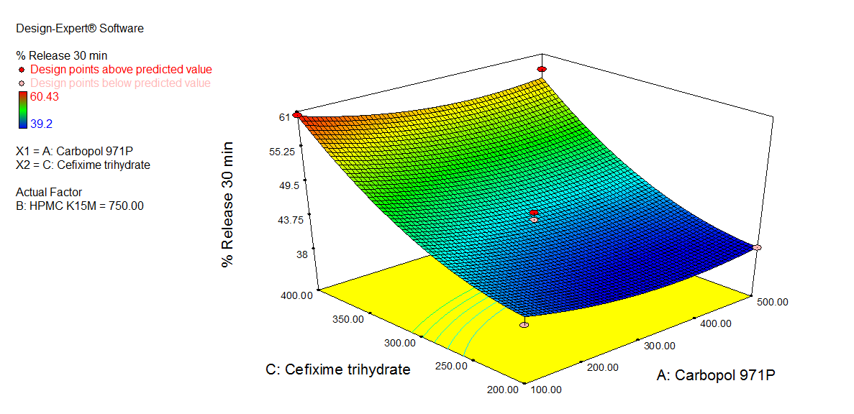
Task: Click the 'A: Carbopol 971P' axis title
Action: click(x=715, y=375)
